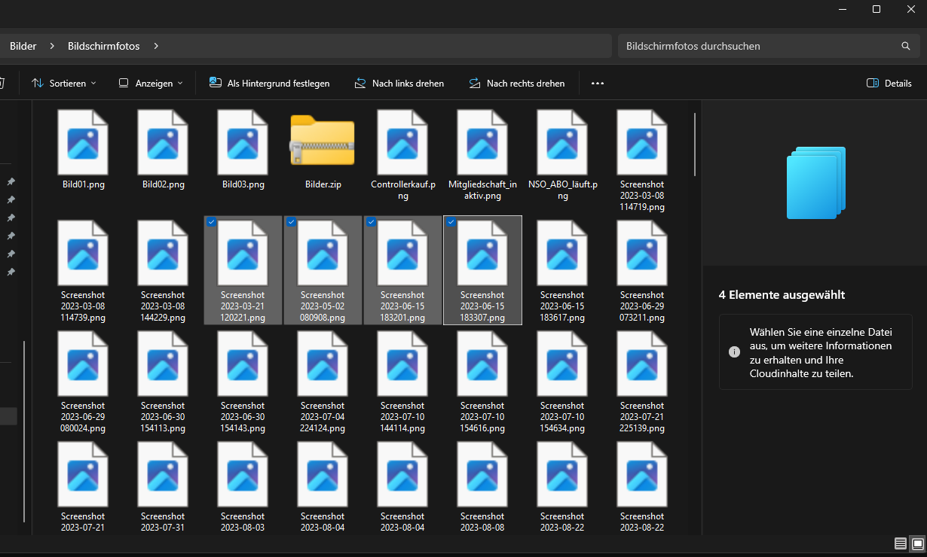
Task: Click the search magnifier in the search box
Action: (905, 46)
